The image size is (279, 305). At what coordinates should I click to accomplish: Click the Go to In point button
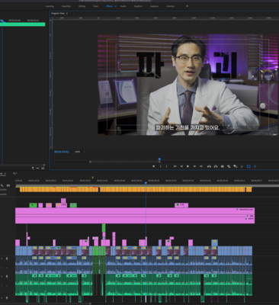coord(175,166)
